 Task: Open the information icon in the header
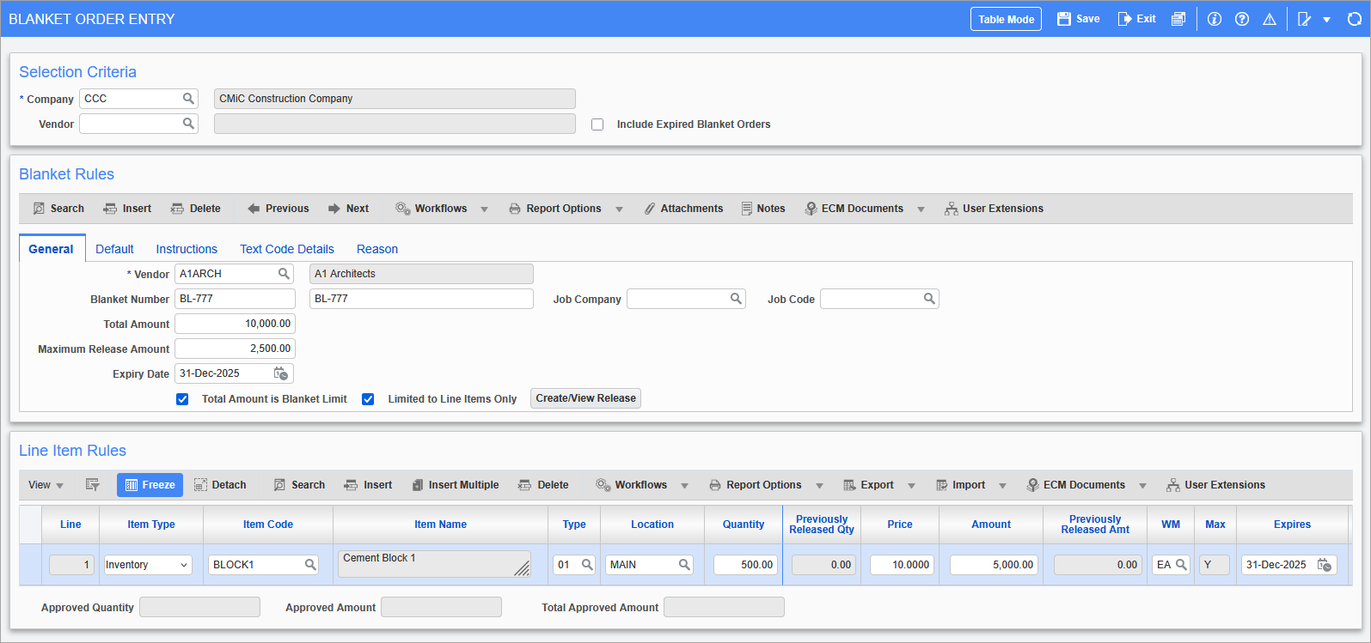(x=1215, y=19)
